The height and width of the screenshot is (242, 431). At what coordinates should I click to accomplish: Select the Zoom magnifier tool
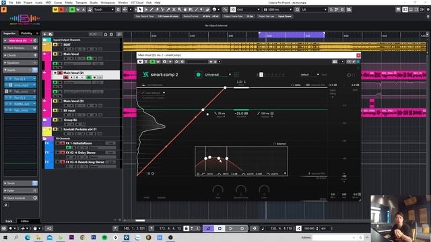(180, 9)
